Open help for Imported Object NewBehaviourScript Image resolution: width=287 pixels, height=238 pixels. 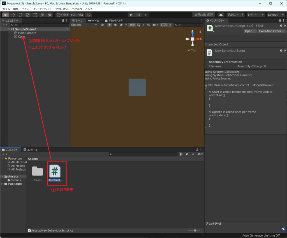click(281, 51)
